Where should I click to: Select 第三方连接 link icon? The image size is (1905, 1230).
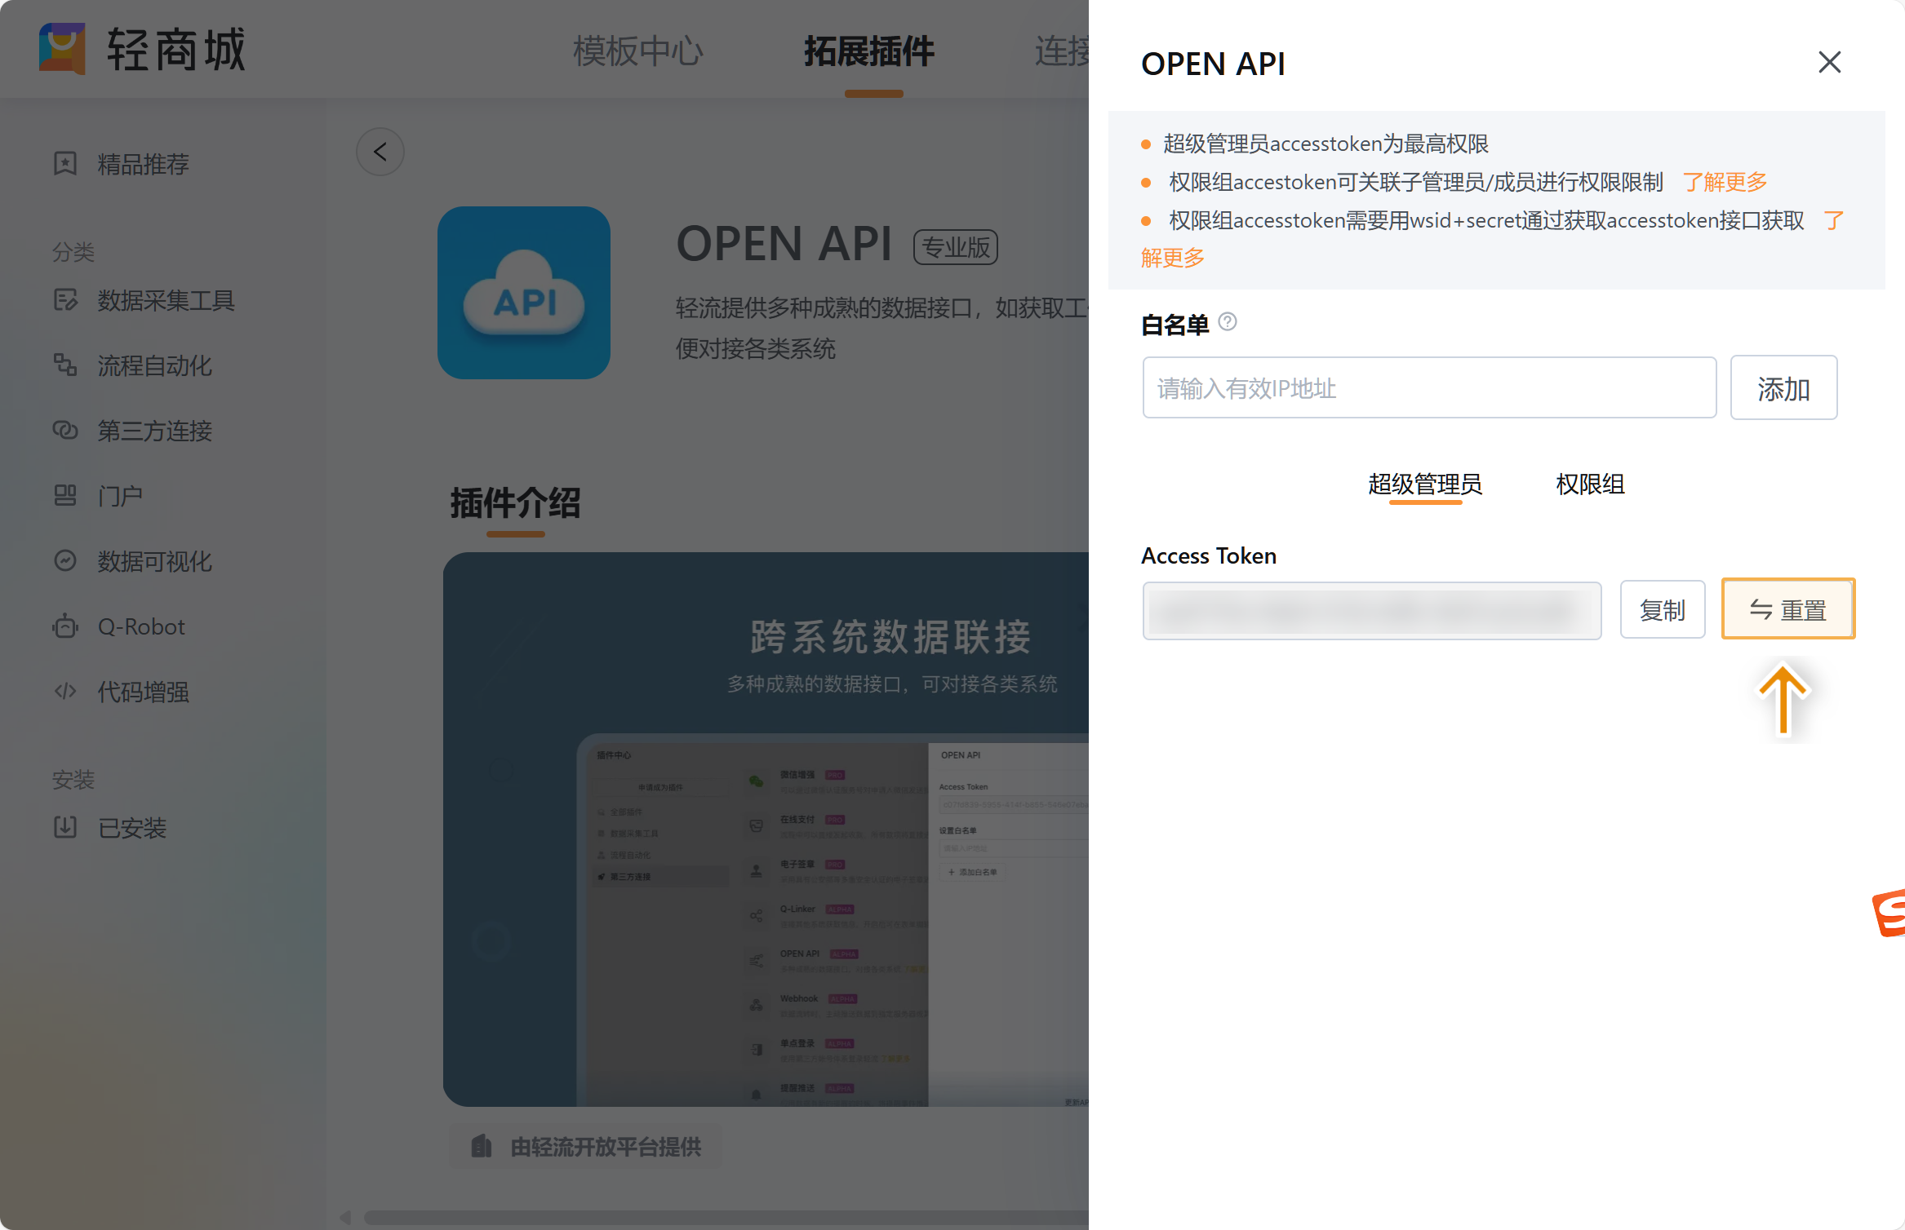coord(65,431)
